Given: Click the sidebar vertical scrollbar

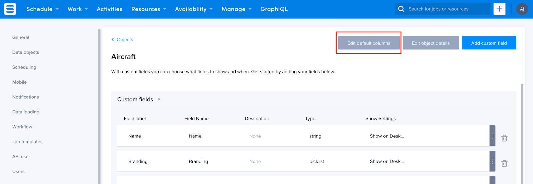Looking at the screenshot, I should coord(99,107).
